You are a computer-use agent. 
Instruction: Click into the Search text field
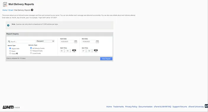pos(22,42)
